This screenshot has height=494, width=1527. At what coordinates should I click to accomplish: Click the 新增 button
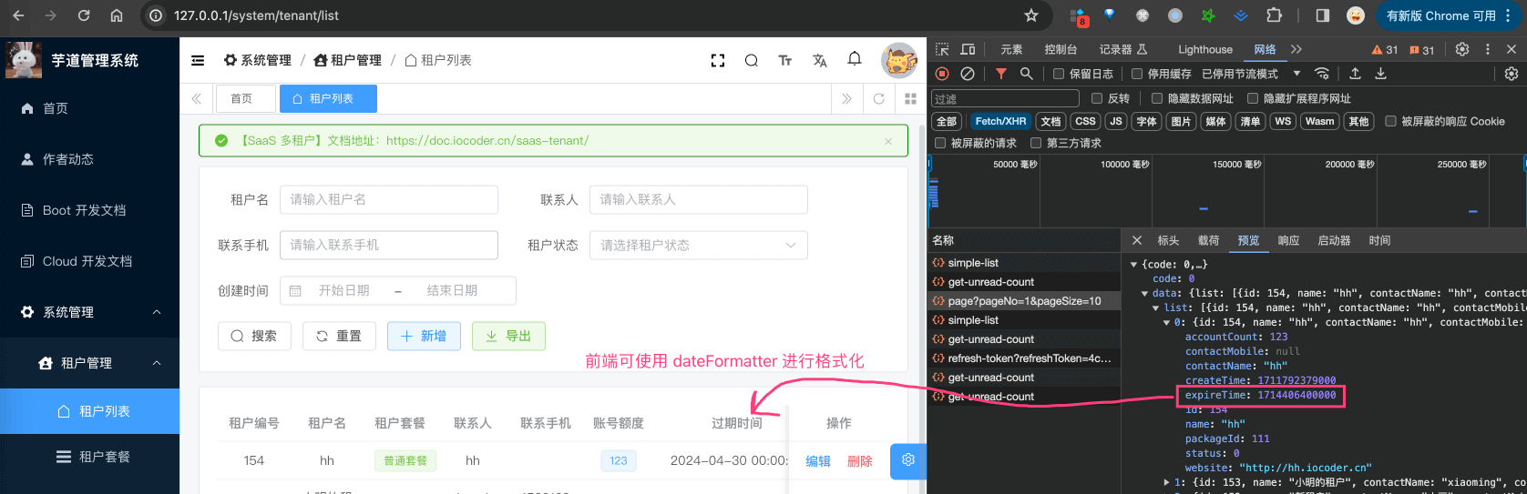coord(424,337)
